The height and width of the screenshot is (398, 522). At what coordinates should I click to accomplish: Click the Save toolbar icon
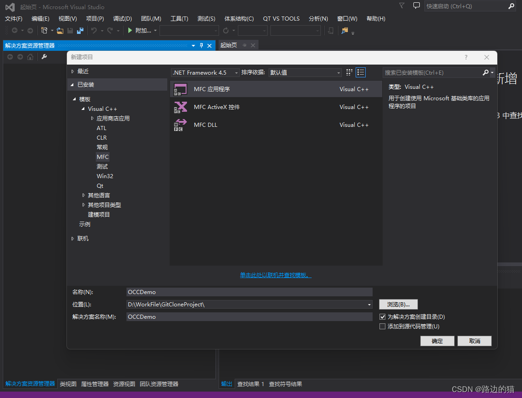pyautogui.click(x=70, y=31)
